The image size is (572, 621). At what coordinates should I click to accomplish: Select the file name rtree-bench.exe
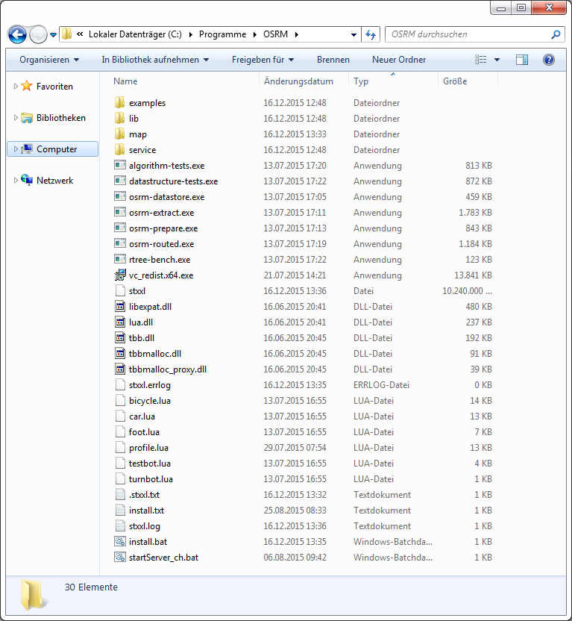(160, 260)
